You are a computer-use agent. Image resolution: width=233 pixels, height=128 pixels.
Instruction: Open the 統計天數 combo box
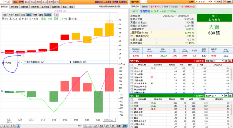click(143, 2)
